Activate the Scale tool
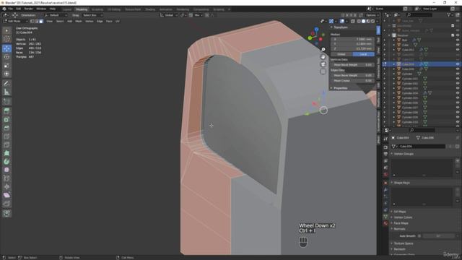This screenshot has height=260, width=462. [x=6, y=66]
